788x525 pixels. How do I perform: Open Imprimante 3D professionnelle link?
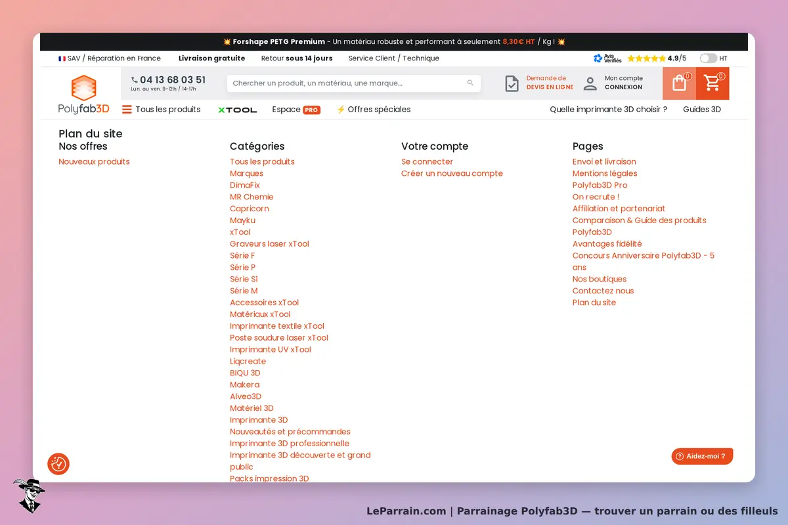pos(290,444)
